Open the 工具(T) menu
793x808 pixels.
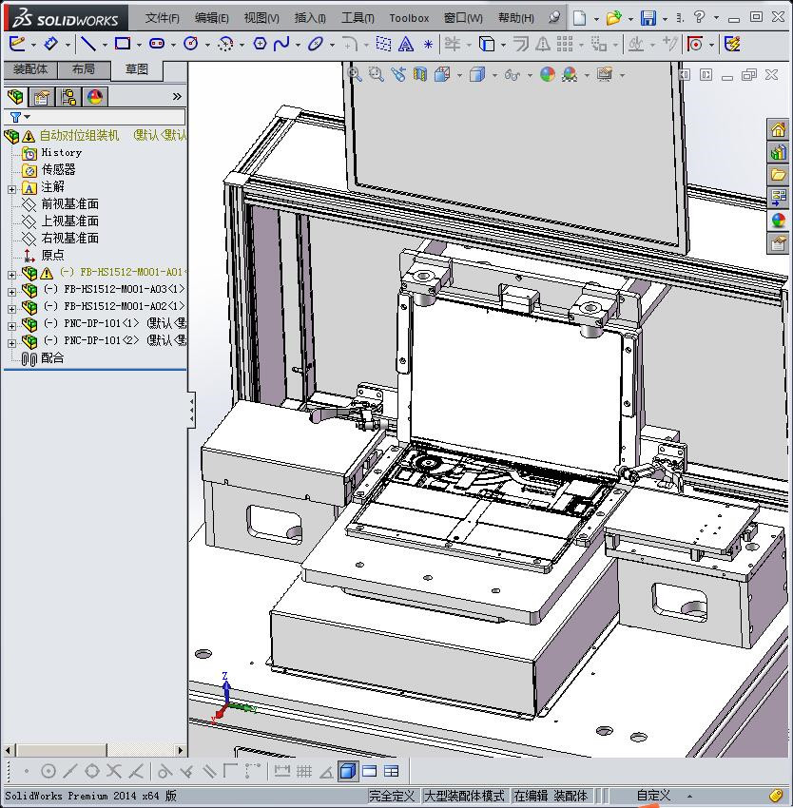tap(358, 18)
